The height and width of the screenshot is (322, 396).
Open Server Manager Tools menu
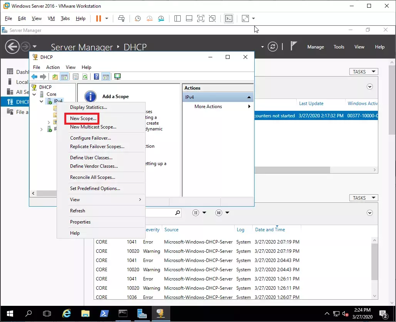click(x=339, y=47)
